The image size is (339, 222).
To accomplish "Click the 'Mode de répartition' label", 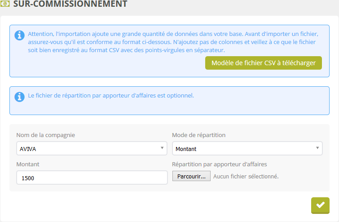I will 199,135.
